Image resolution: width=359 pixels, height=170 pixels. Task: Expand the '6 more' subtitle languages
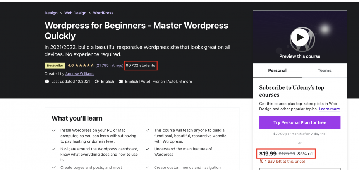186,82
